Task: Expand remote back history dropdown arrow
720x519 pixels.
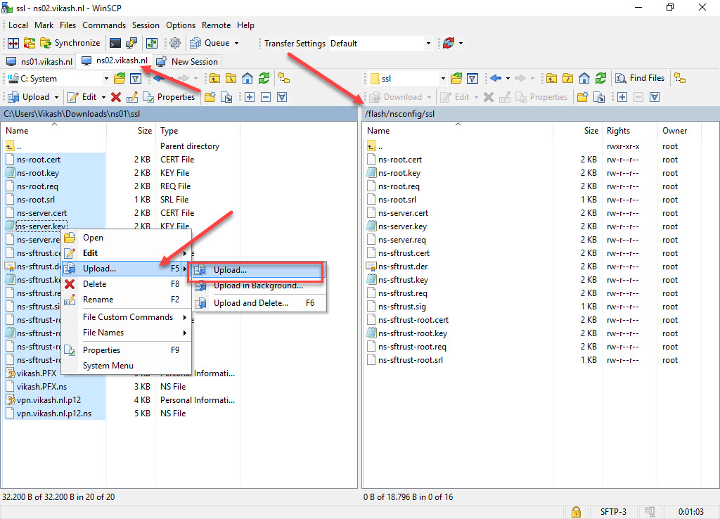Action: [x=508, y=79]
